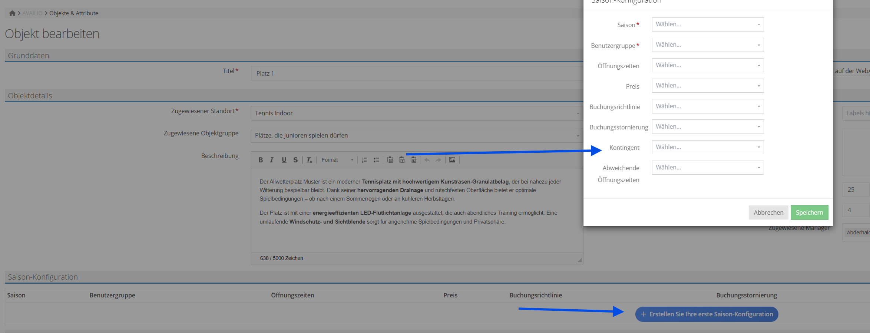Open Objekte & Attribute breadcrumb link

[x=74, y=13]
